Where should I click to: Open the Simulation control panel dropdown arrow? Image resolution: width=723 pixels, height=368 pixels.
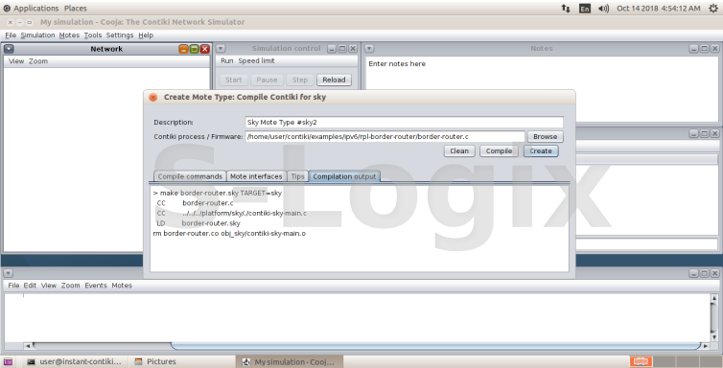(x=221, y=48)
